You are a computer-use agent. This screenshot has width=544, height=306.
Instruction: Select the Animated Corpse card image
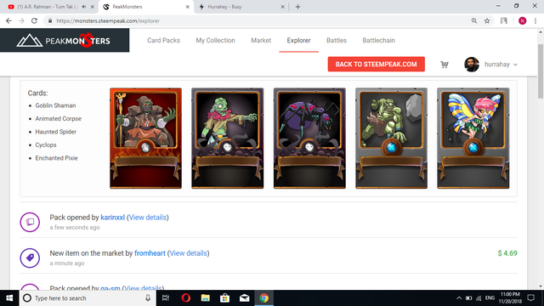(x=228, y=138)
